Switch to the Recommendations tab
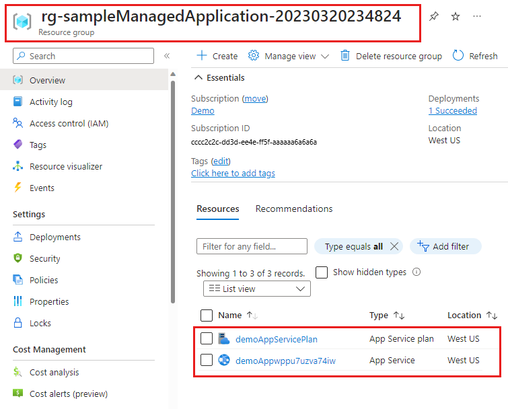The image size is (508, 409). (x=294, y=209)
